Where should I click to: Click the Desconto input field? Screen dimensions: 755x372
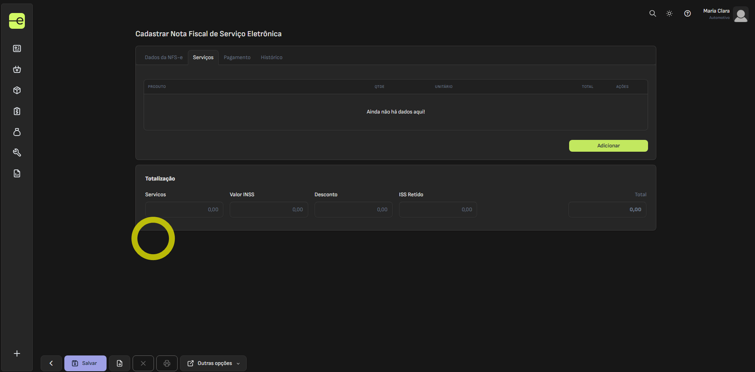click(x=353, y=210)
